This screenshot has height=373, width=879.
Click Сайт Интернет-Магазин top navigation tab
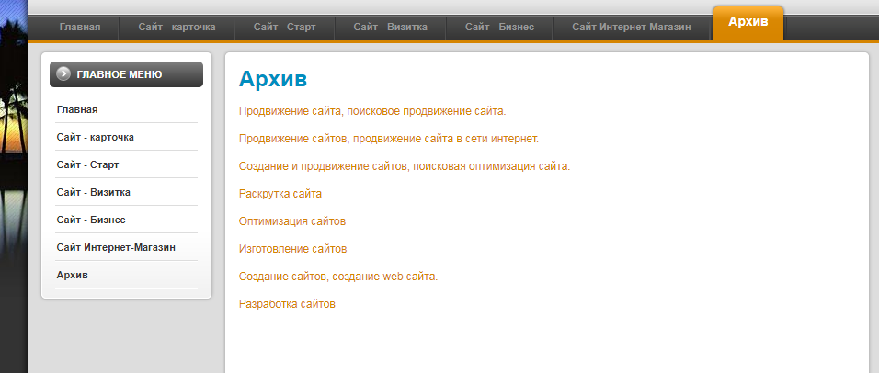[x=632, y=28]
